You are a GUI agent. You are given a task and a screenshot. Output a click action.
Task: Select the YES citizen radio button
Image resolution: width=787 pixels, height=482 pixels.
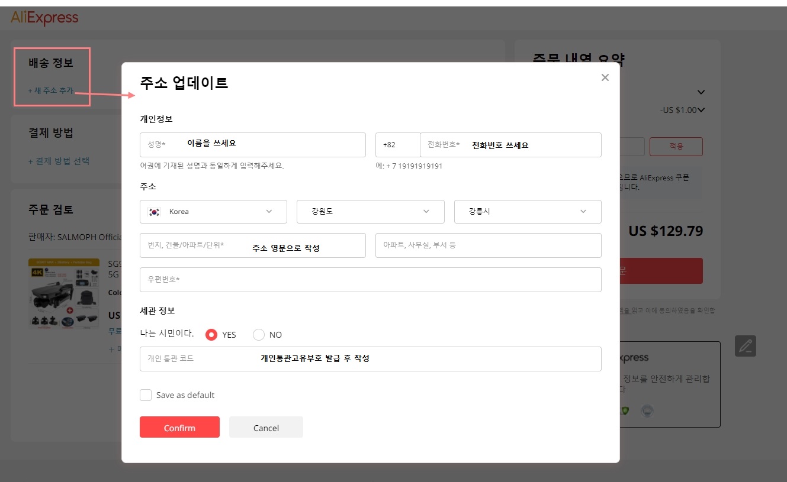click(x=211, y=334)
